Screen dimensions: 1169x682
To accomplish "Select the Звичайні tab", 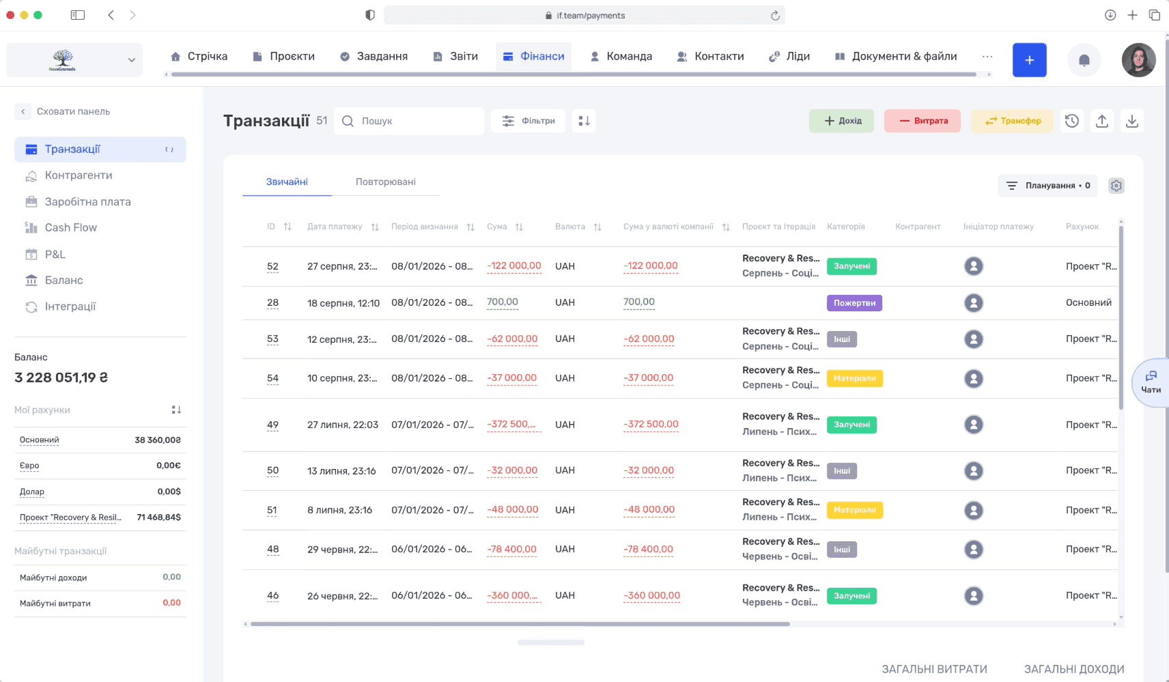I will tap(287, 182).
